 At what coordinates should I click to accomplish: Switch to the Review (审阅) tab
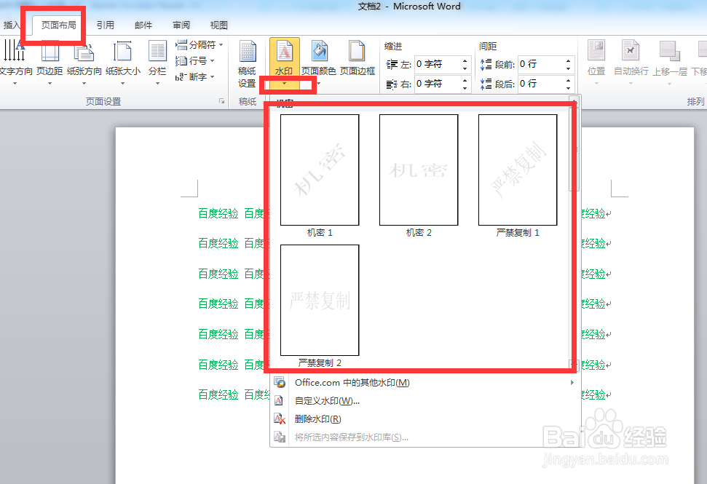click(x=181, y=25)
